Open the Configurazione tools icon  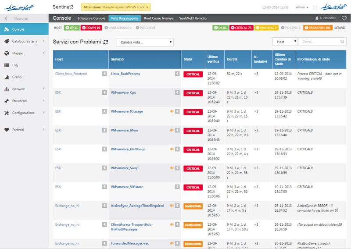coord(7,113)
